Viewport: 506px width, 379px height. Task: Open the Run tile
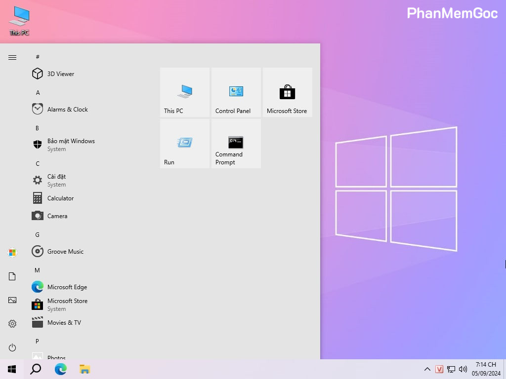point(184,144)
